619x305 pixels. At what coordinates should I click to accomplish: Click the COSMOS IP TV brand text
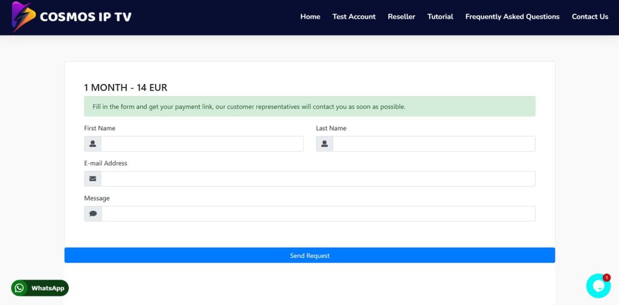[86, 17]
